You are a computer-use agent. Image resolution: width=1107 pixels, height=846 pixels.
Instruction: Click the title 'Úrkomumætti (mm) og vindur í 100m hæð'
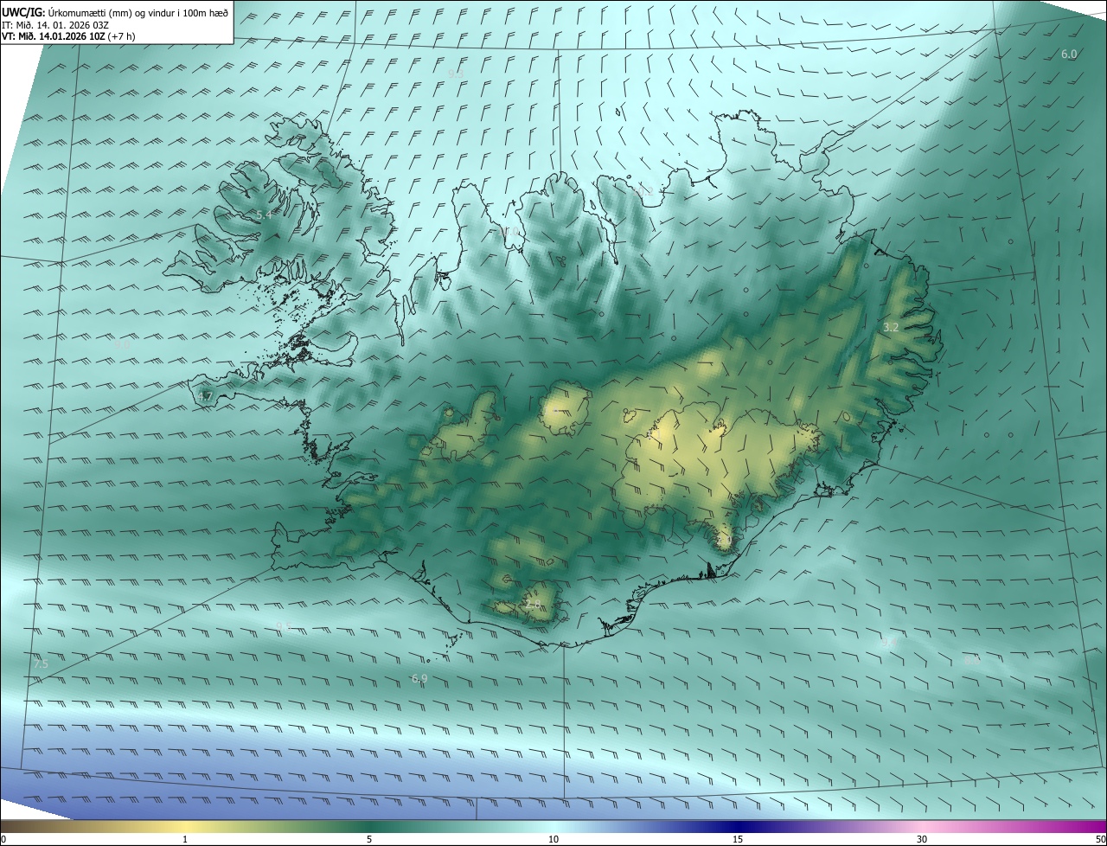coord(138,12)
